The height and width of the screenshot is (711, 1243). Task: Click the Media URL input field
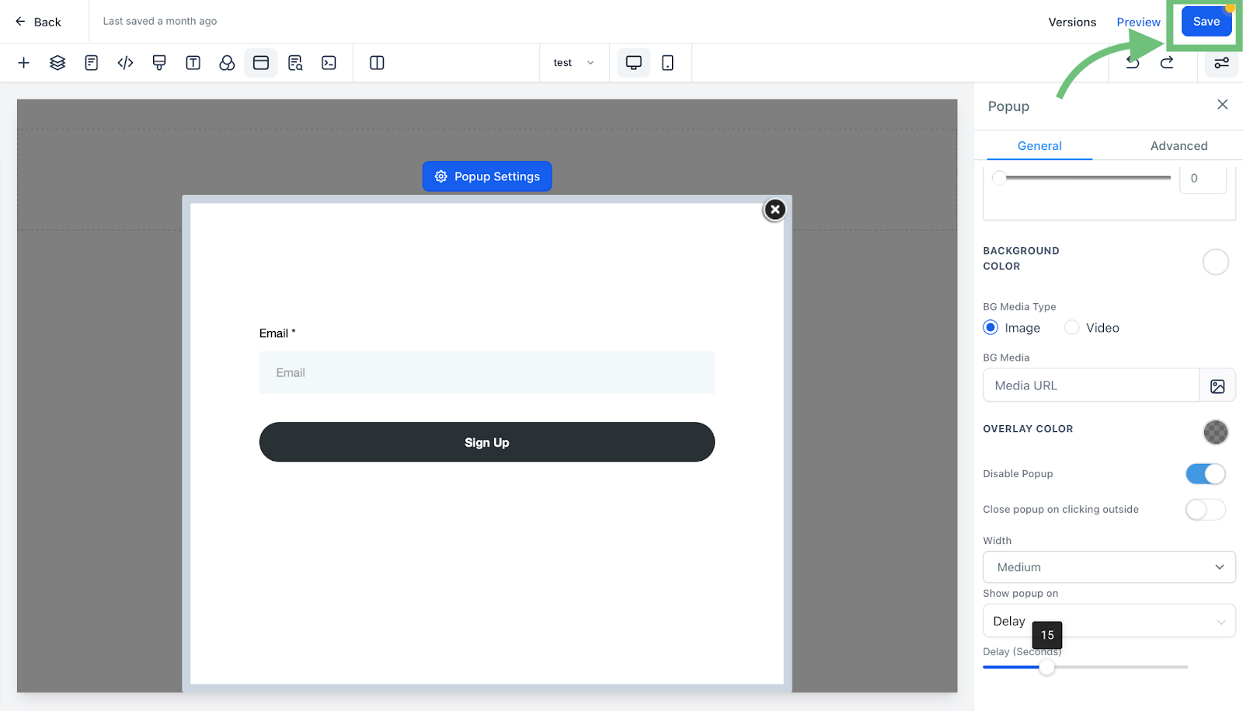click(x=1092, y=386)
